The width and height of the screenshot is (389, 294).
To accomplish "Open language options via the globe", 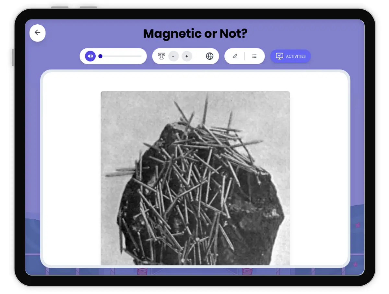I will click(210, 56).
